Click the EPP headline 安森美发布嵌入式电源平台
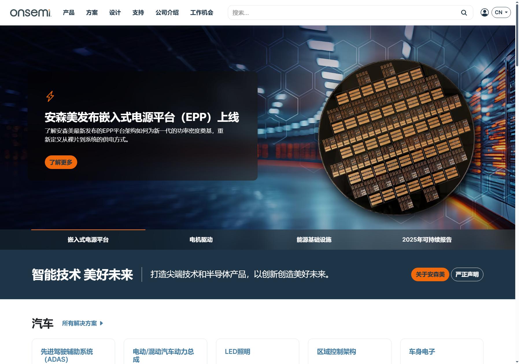This screenshot has height=364, width=519. click(x=142, y=117)
